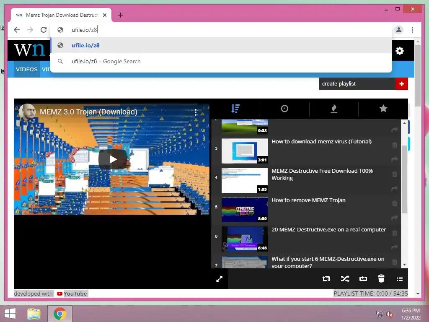Screen dimensions: 429x322
Task: Close the Memz Trojan Download tab
Action: tap(104, 15)
